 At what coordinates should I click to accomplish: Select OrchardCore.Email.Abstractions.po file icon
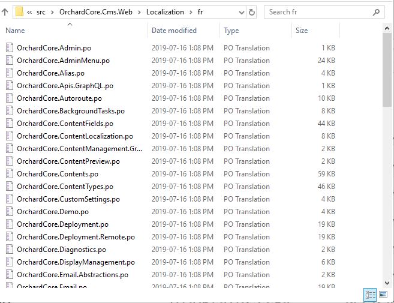click(10, 274)
